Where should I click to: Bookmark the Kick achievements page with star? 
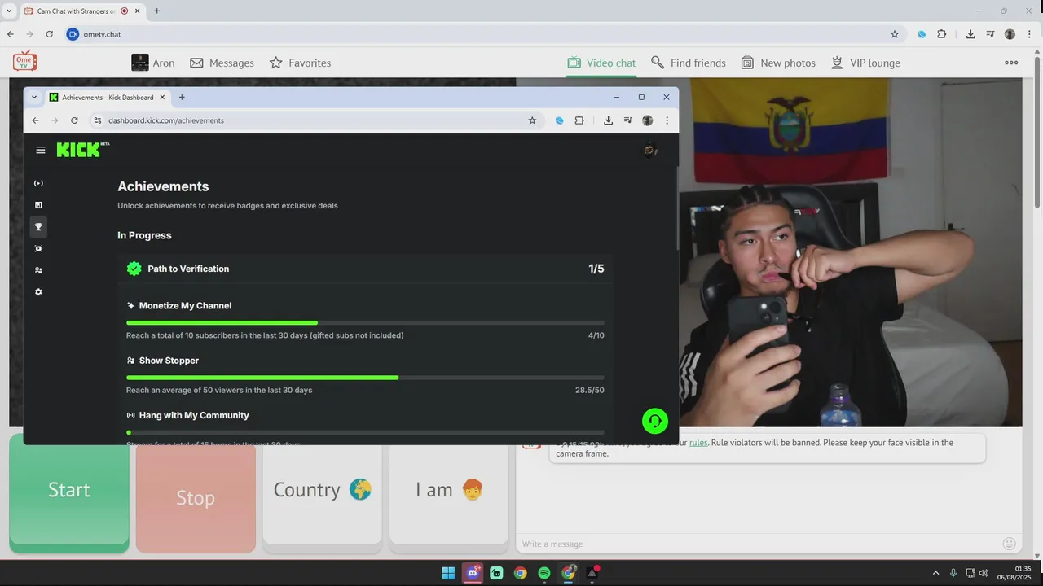[x=532, y=120]
